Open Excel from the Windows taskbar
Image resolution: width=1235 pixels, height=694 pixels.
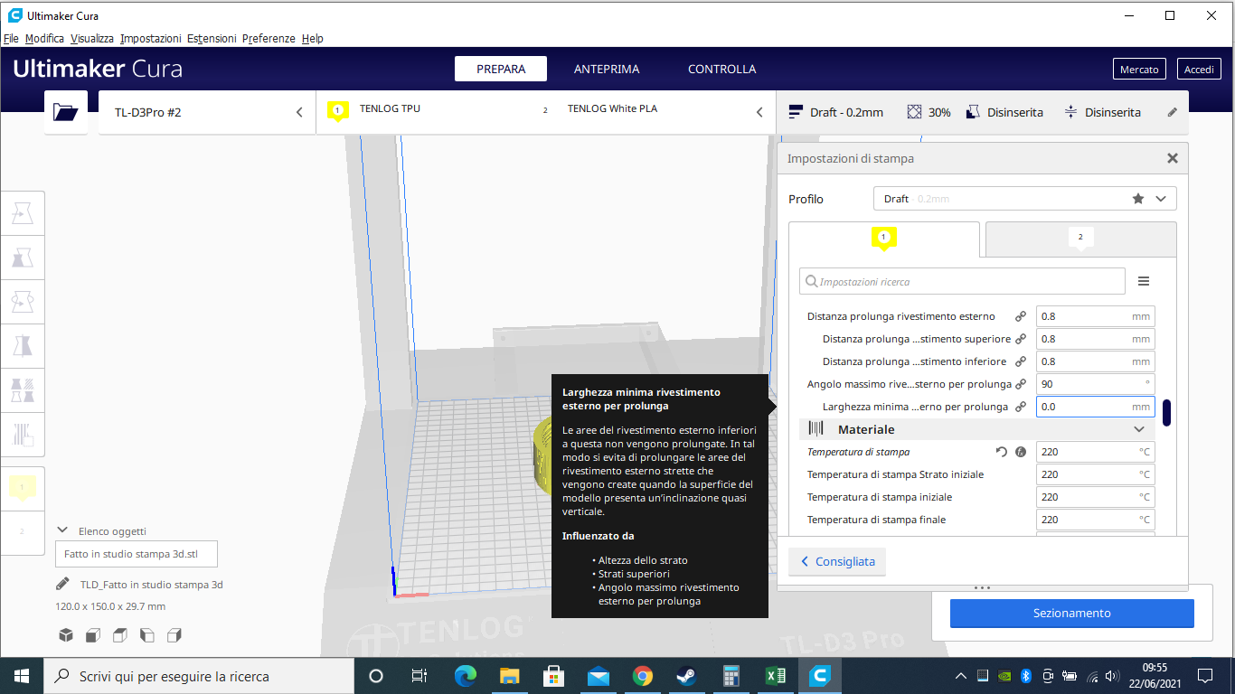click(776, 676)
